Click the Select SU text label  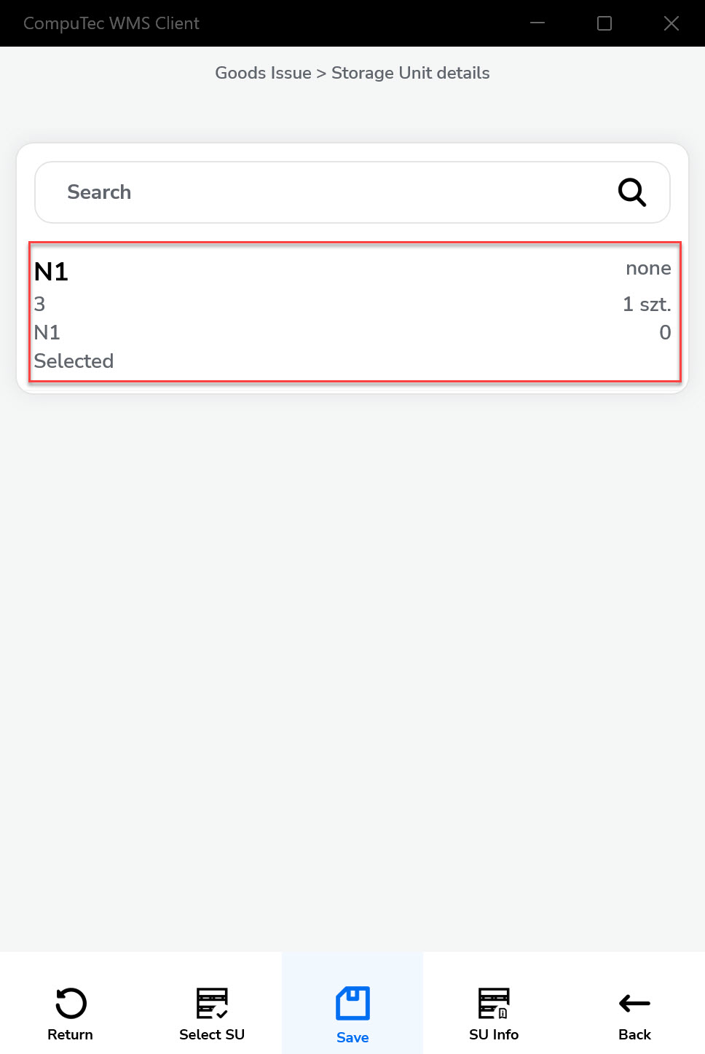coord(212,1034)
